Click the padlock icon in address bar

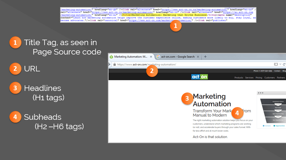[114, 65]
